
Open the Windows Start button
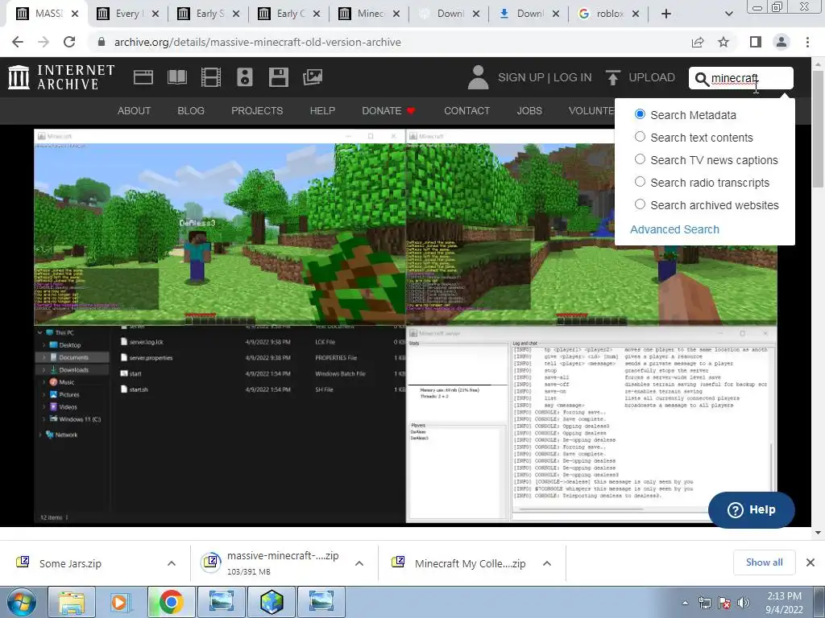22,602
